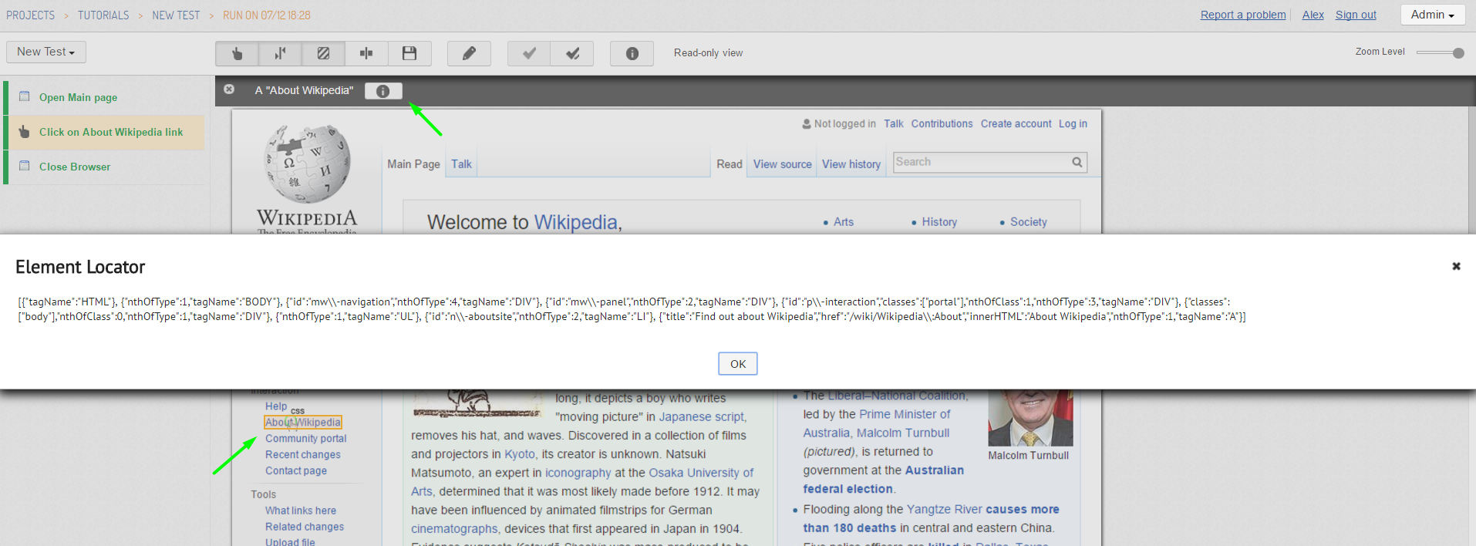
Task: Click the Arts portal link
Action: click(844, 222)
